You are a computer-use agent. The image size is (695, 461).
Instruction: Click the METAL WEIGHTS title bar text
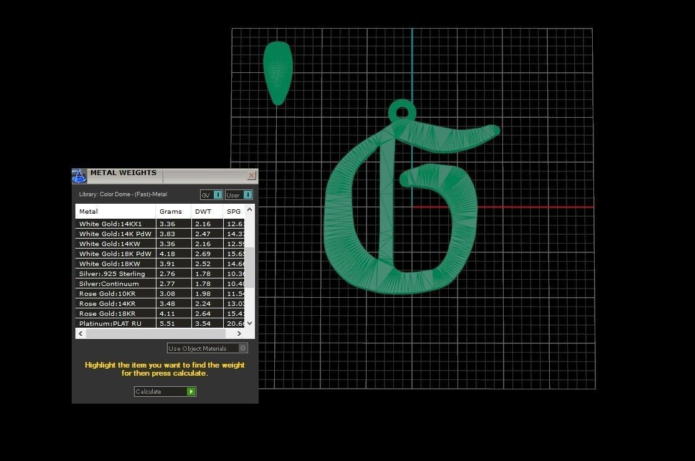123,173
